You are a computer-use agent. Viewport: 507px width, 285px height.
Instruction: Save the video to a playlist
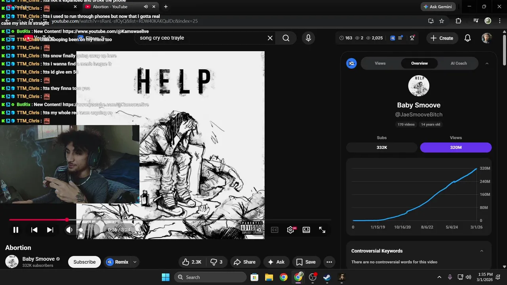[x=306, y=262]
